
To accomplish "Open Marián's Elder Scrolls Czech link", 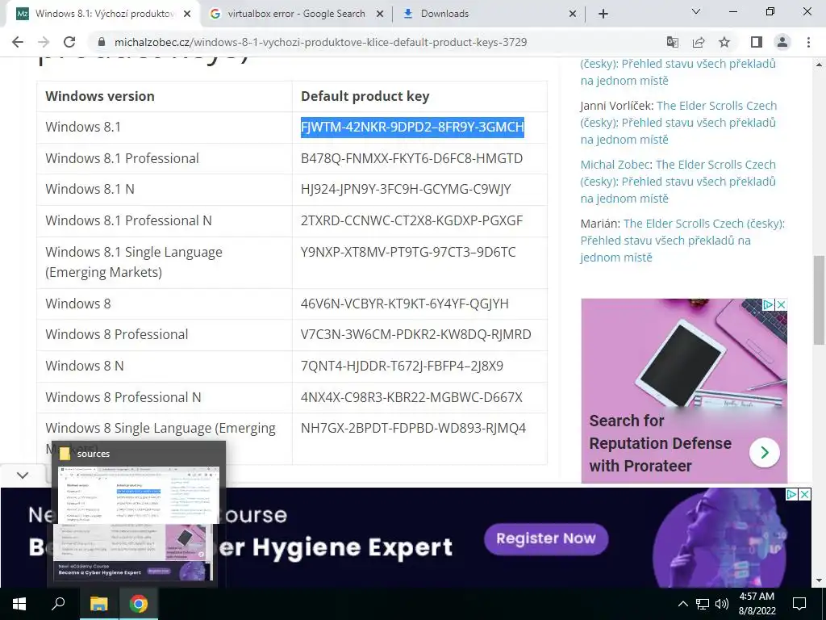I will (x=682, y=241).
